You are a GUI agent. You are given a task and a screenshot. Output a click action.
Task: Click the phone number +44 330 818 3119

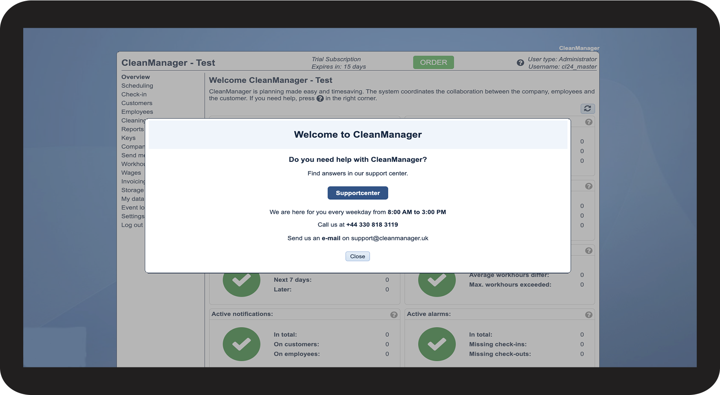pyautogui.click(x=372, y=225)
